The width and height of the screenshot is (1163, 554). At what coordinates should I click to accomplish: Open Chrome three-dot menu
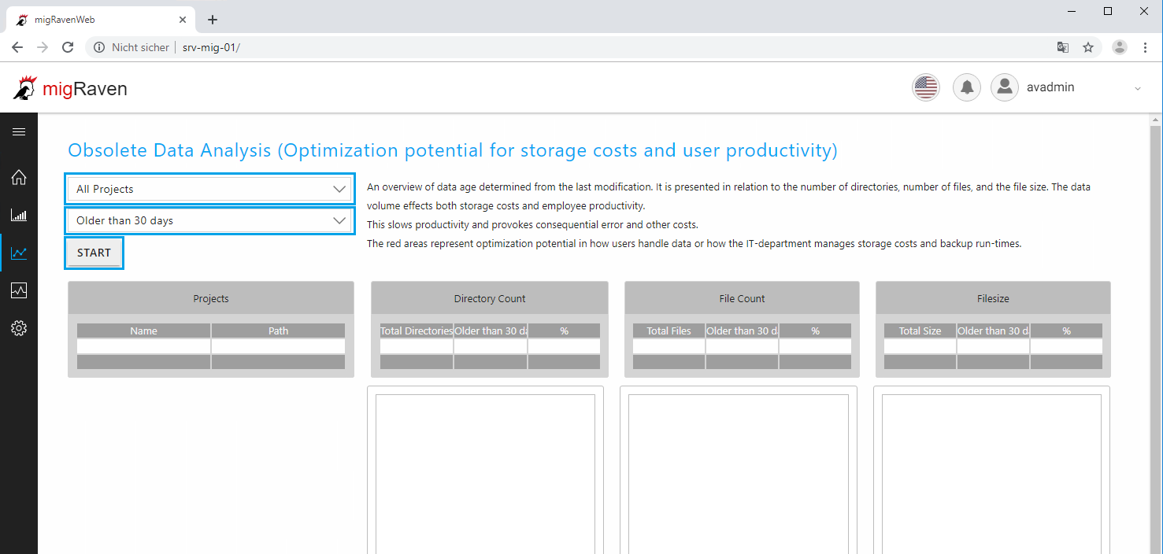[1145, 47]
